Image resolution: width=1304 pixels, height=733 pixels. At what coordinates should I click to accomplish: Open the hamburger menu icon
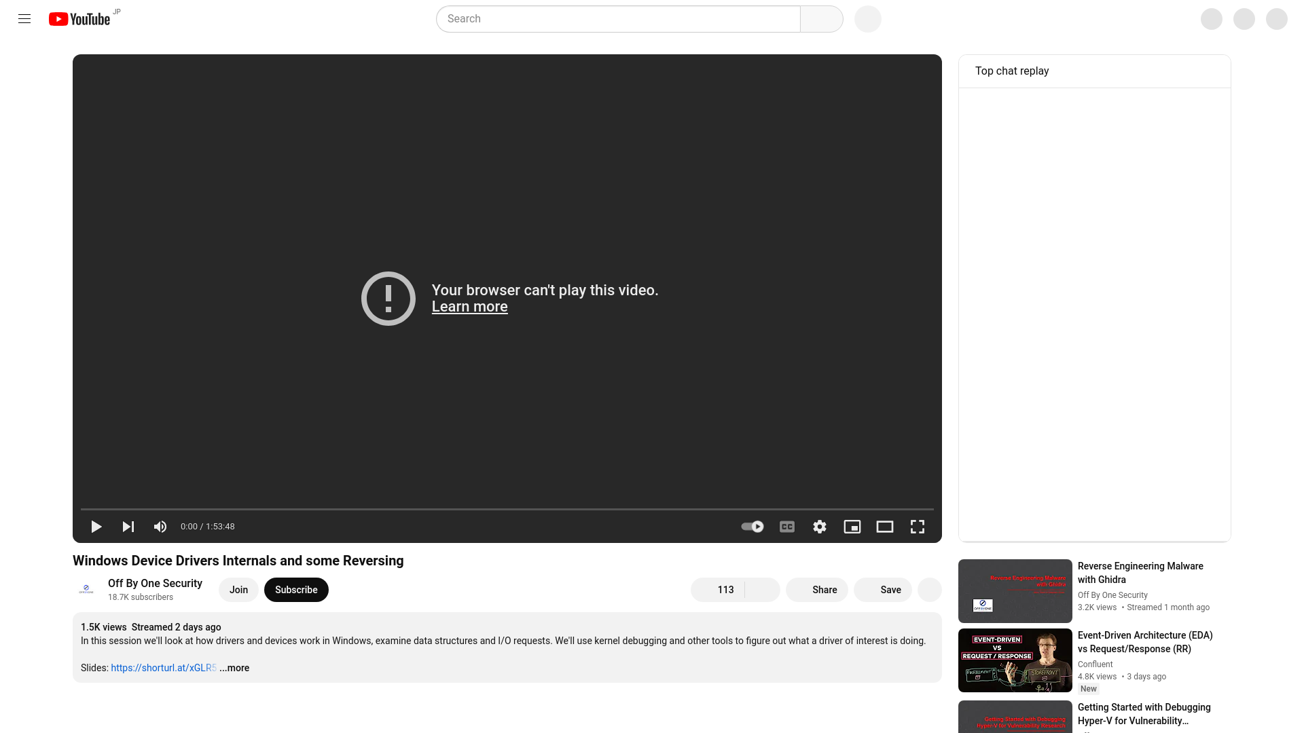[x=24, y=18]
